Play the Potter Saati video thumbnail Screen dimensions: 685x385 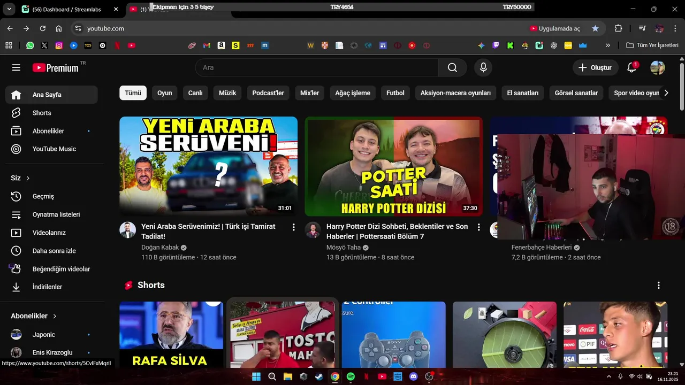point(393,166)
